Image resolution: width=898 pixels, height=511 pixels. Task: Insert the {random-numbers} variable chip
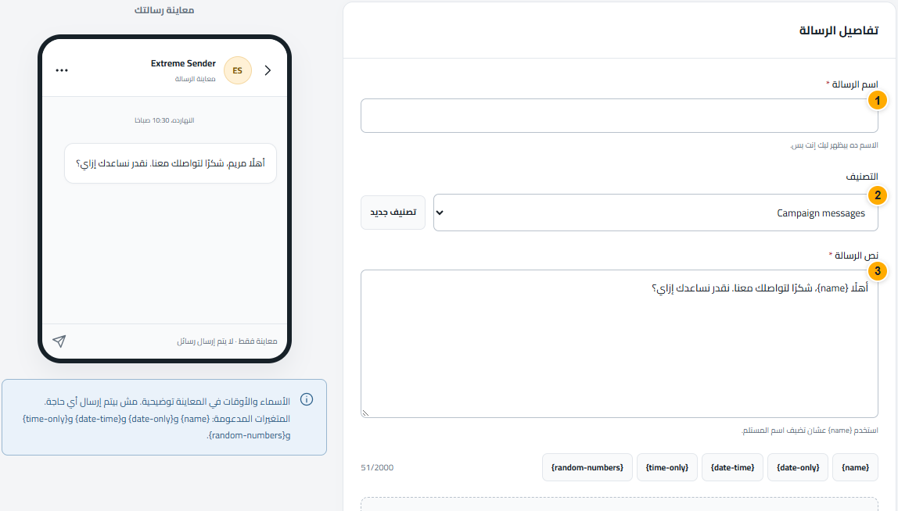pyautogui.click(x=587, y=467)
